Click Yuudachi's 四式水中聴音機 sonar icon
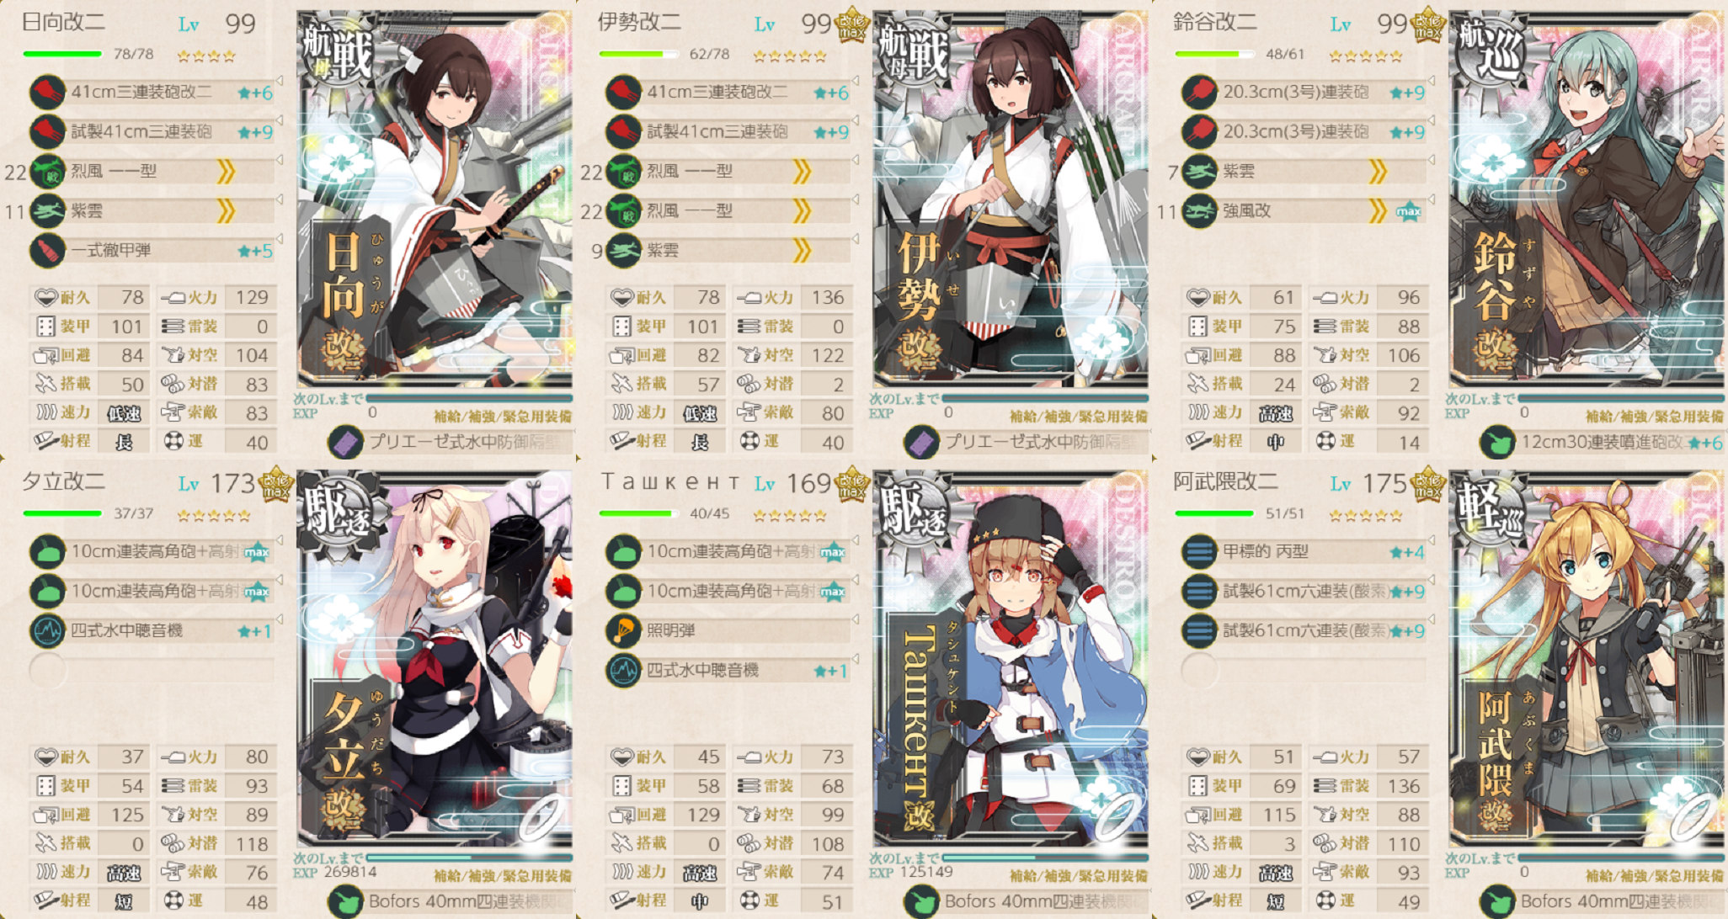This screenshot has height=919, width=1728. tap(47, 630)
